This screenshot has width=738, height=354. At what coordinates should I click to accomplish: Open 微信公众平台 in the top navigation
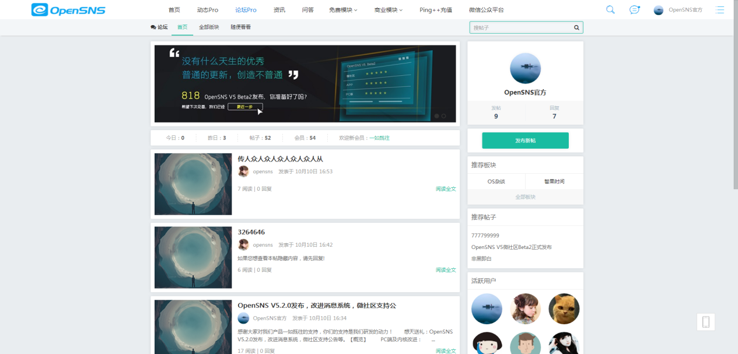pyautogui.click(x=486, y=10)
